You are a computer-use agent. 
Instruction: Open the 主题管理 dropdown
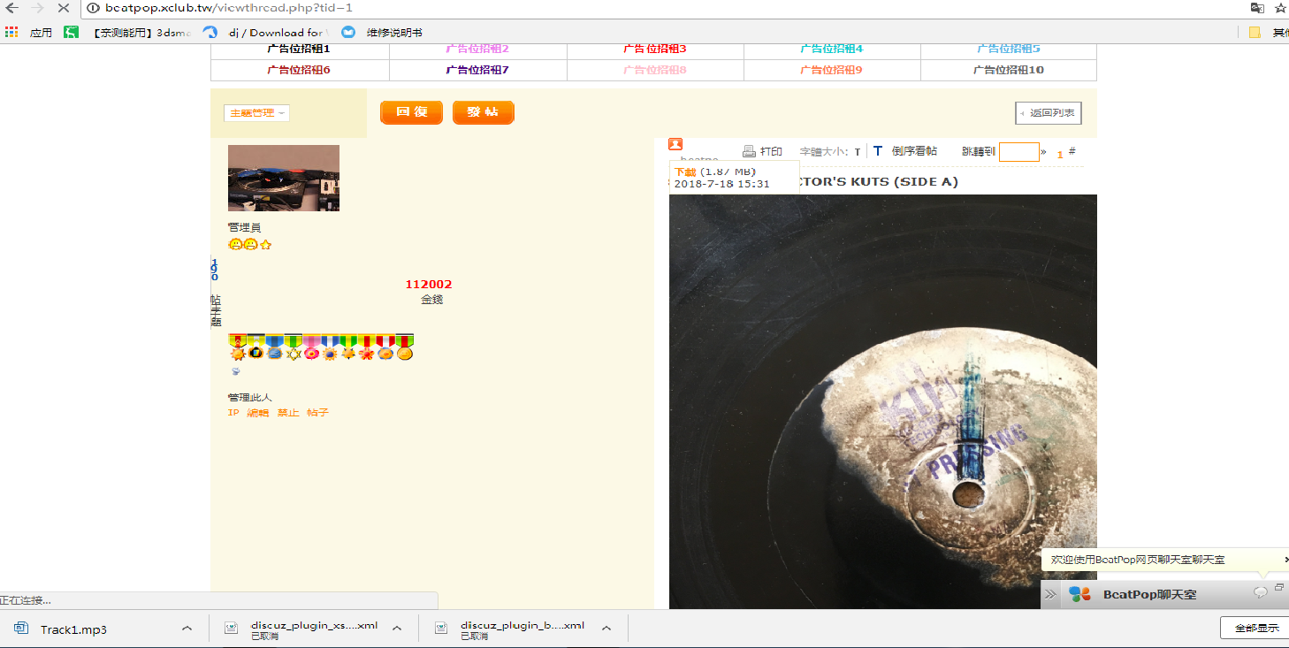(x=256, y=113)
